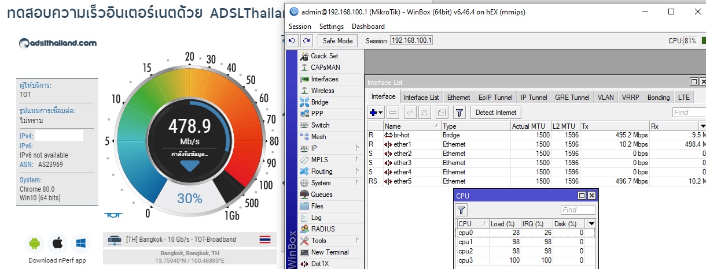Switch to the LTE tab

pyautogui.click(x=683, y=98)
